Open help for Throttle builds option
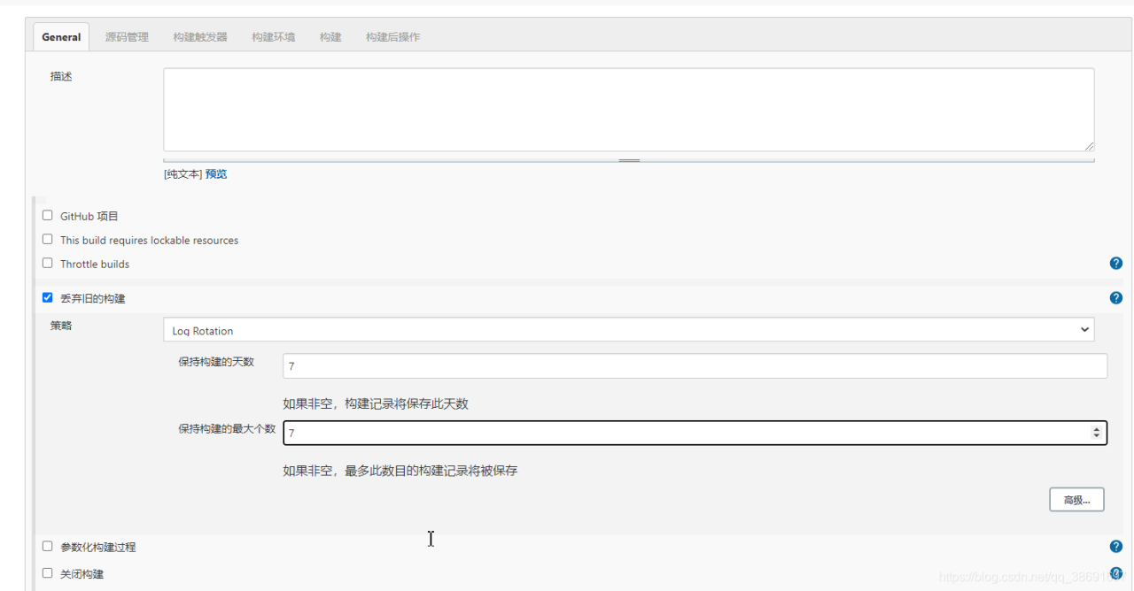 tap(1115, 264)
